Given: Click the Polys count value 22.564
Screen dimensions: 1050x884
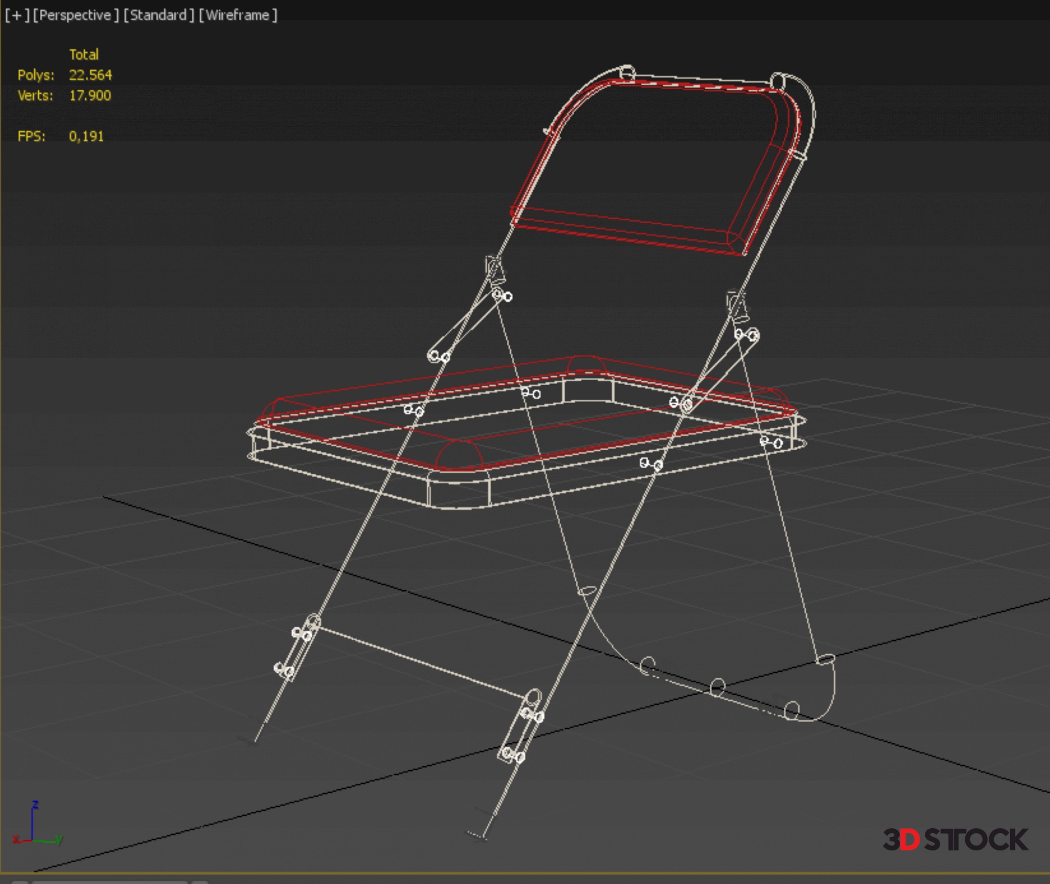Looking at the screenshot, I should 90,75.
